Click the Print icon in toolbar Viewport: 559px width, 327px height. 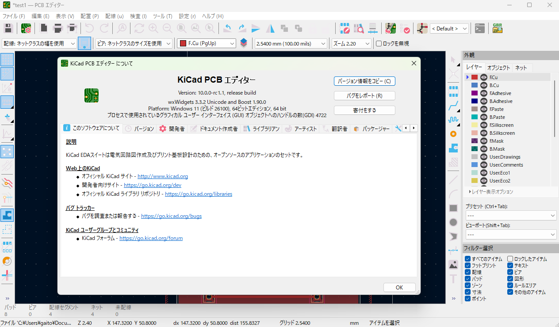coord(57,28)
